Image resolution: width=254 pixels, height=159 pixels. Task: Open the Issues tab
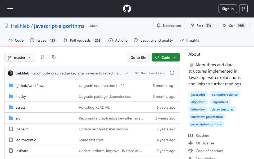click(x=43, y=40)
